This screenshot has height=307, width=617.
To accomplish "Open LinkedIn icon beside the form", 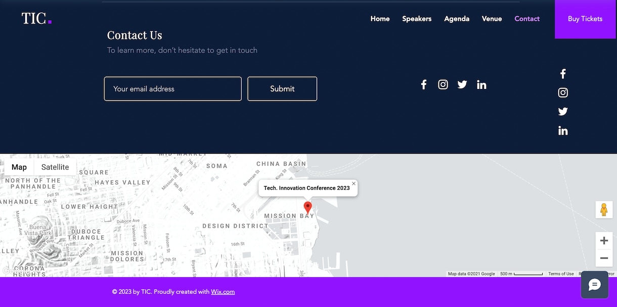I will (481, 84).
